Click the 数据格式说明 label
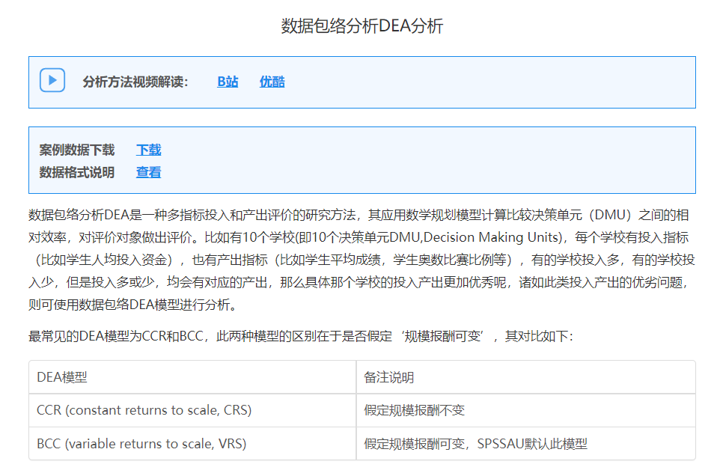 [76, 173]
